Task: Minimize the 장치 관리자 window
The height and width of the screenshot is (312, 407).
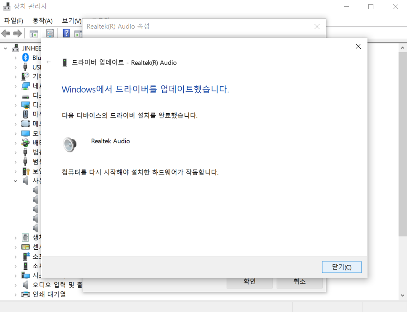Action: [346, 7]
